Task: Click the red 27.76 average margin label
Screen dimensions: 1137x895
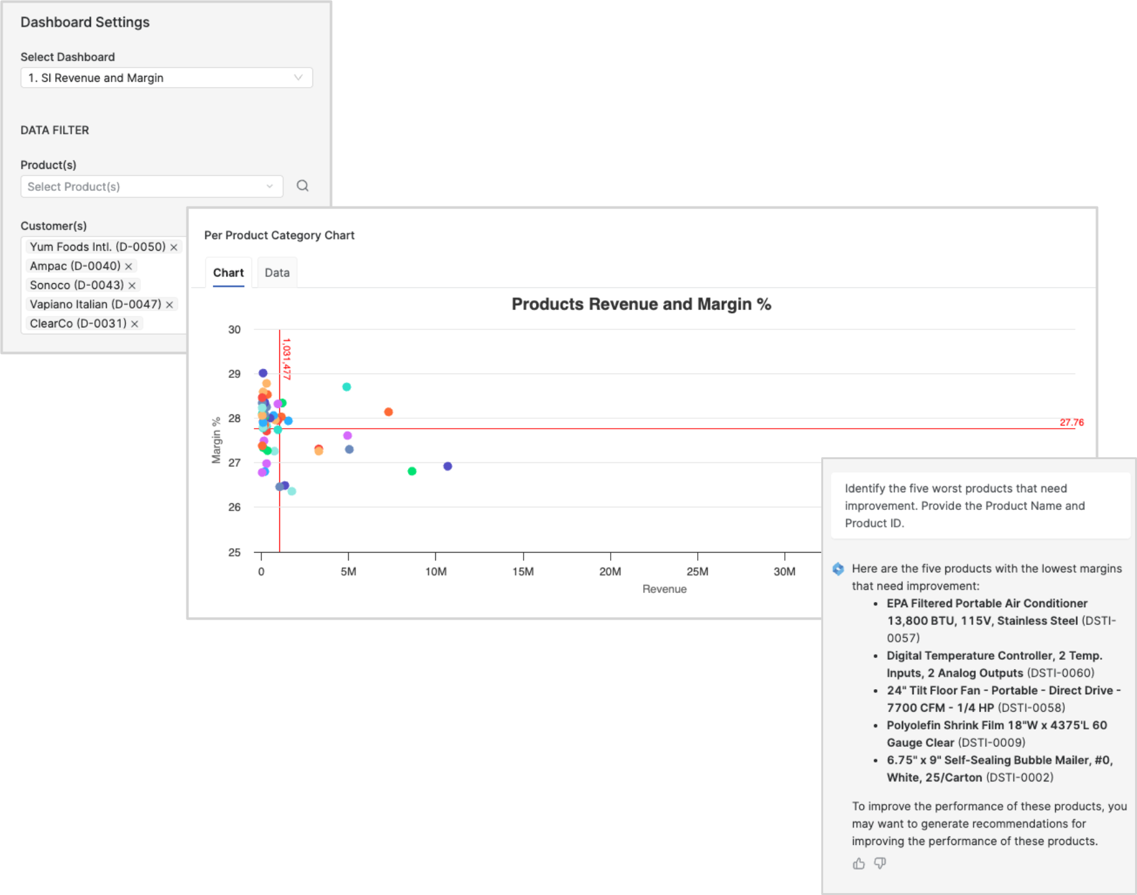Action: 1071,422
